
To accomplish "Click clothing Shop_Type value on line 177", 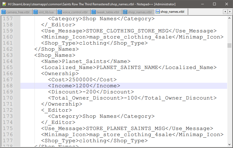I will pos(93,141).
